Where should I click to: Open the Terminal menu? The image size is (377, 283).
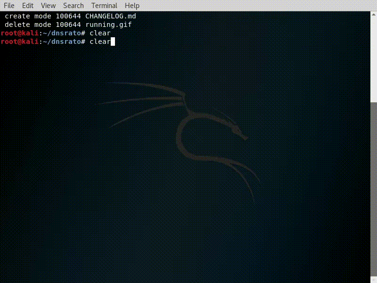pos(104,6)
